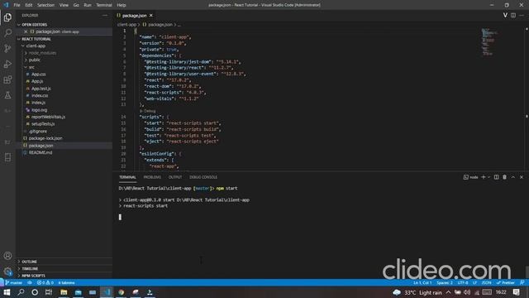Collapse the client-app folder
This screenshot has width=529, height=298.
pos(64,46)
